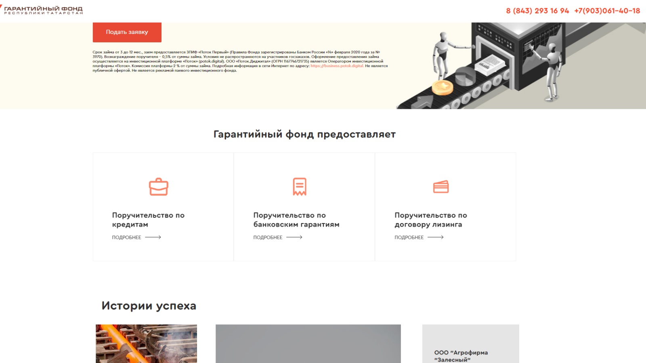Call the 8 (843) 293 16 94 number
Viewport: 646px width, 363px height.
[537, 11]
